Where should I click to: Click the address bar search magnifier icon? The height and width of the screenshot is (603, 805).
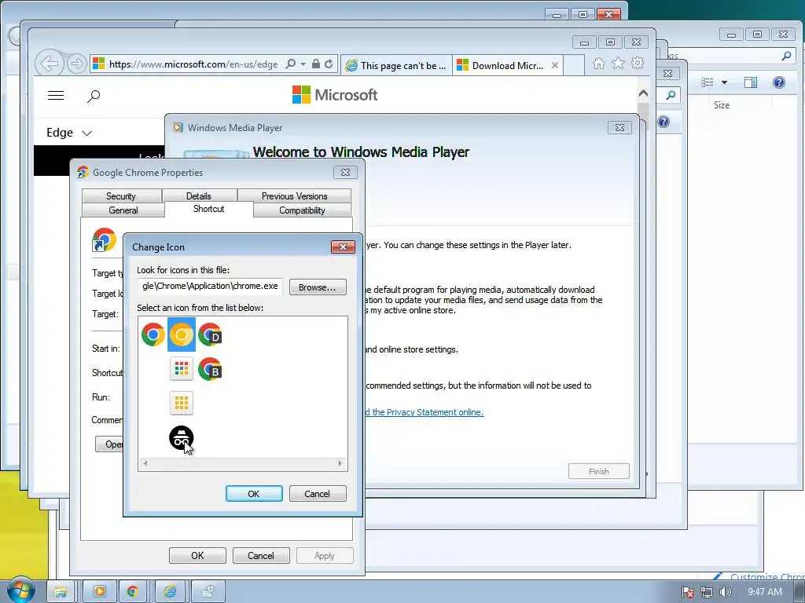coord(291,64)
